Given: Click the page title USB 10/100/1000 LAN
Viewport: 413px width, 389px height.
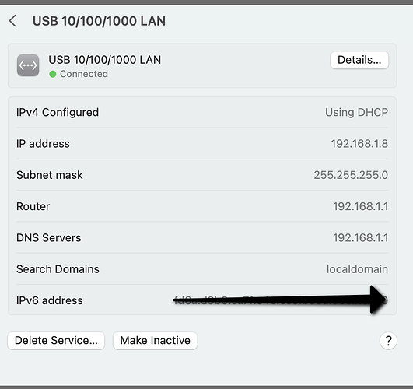Looking at the screenshot, I should 99,21.
